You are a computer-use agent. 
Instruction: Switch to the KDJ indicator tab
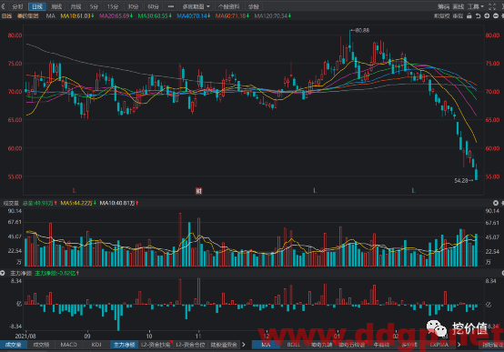tap(96, 345)
